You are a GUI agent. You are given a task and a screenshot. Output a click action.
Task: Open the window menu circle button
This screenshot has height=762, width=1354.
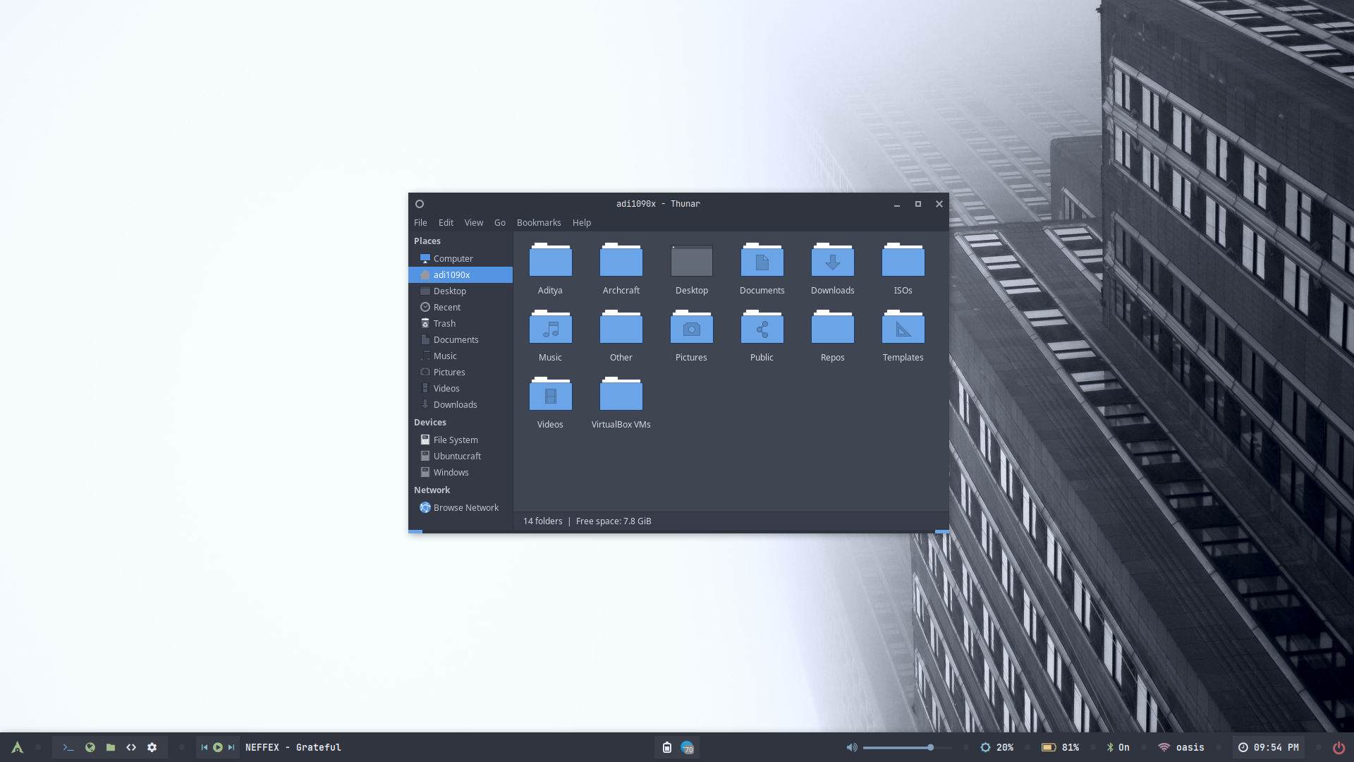[420, 204]
